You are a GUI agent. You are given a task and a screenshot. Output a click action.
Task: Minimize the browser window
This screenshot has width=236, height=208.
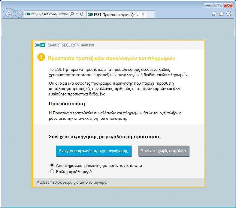click(x=208, y=6)
